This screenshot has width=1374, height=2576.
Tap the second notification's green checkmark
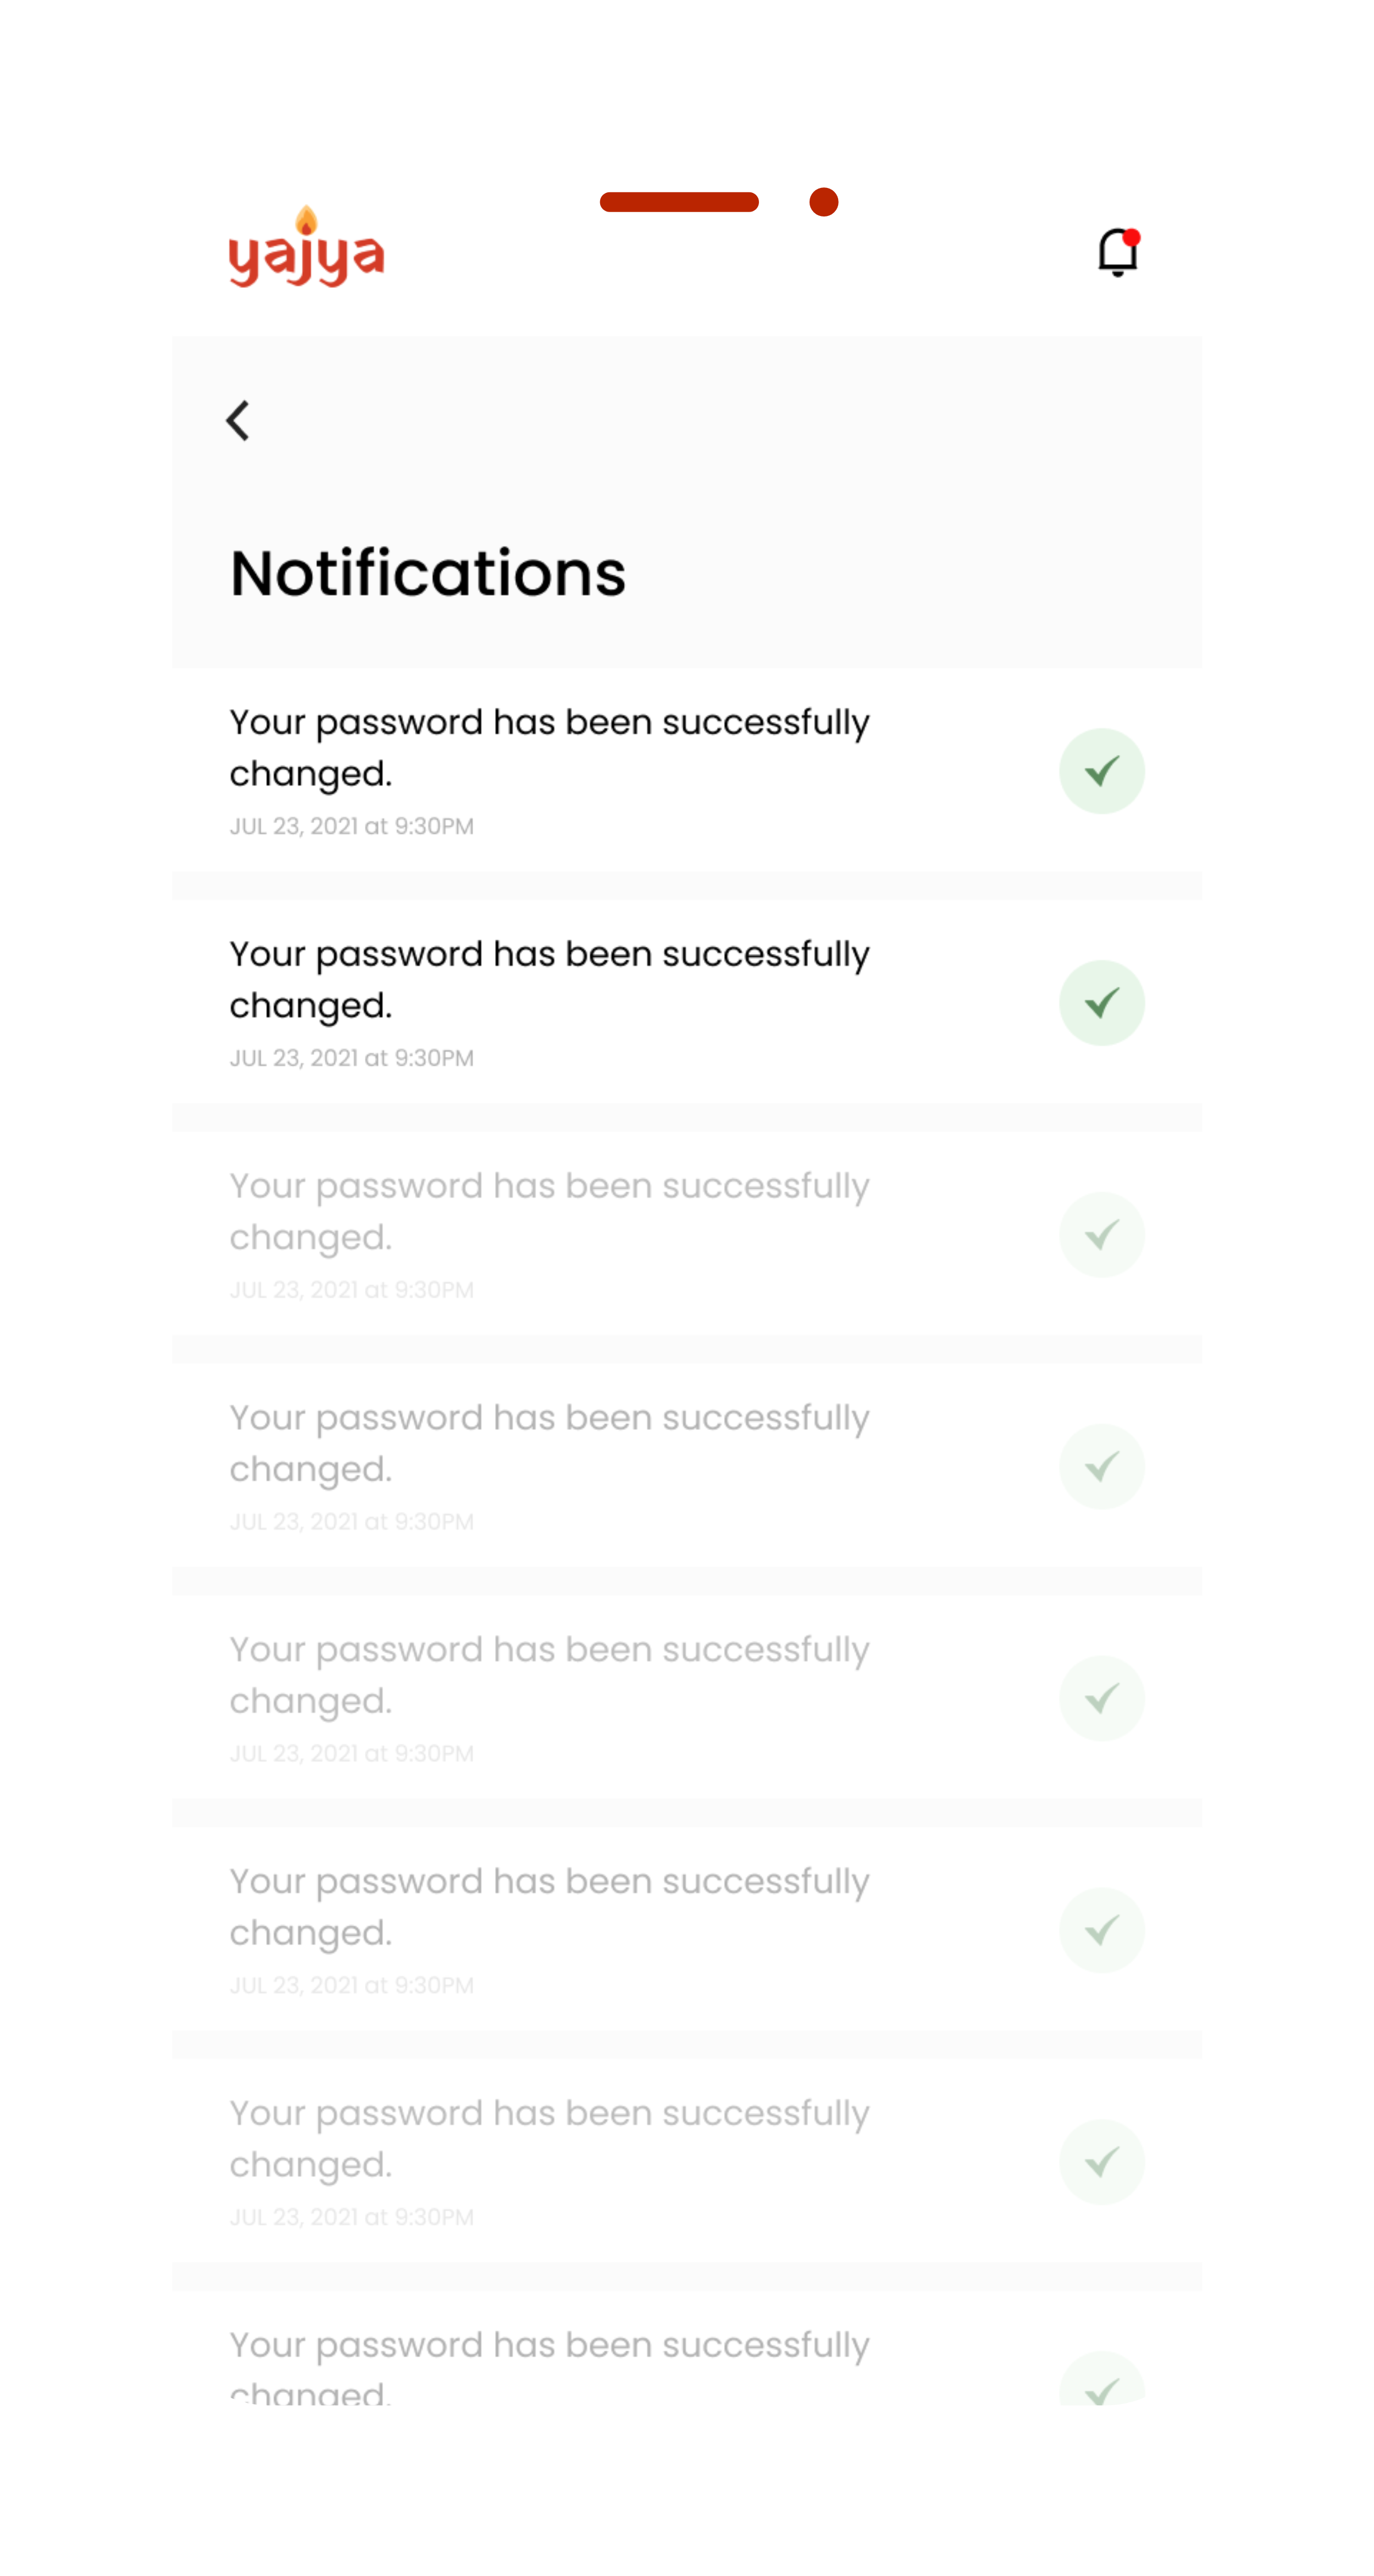coord(1101,1003)
